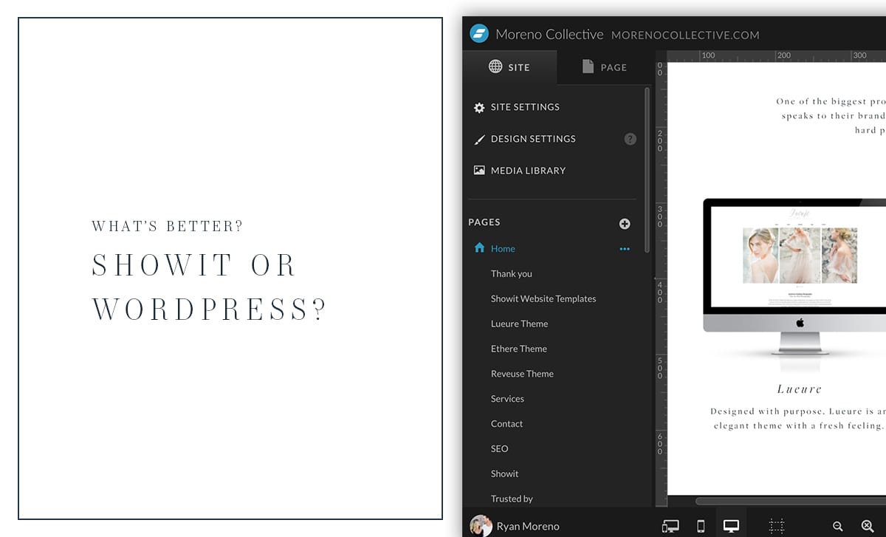Click the Showit logo icon
The width and height of the screenshot is (886, 537).
(479, 34)
